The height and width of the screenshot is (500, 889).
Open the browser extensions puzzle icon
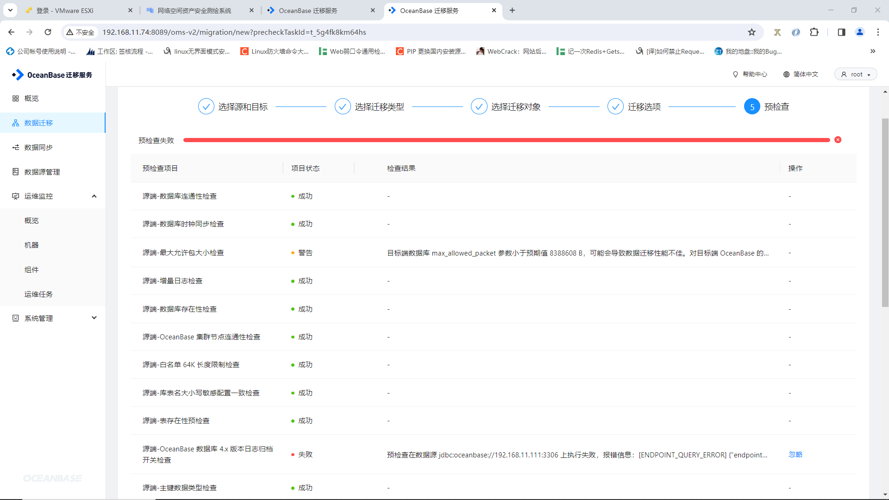[x=814, y=32]
